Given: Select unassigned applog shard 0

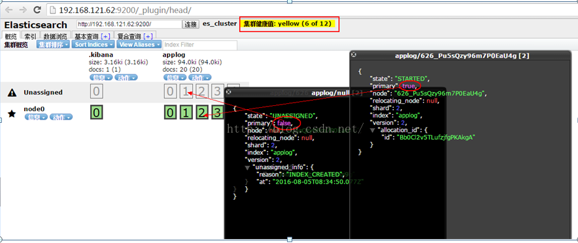Looking at the screenshot, I should (x=170, y=91).
